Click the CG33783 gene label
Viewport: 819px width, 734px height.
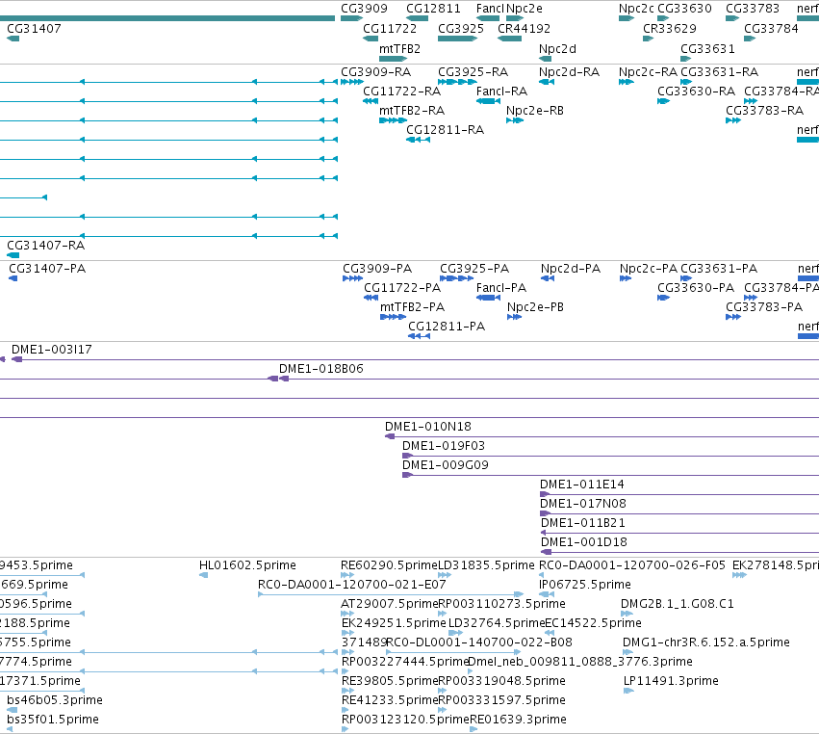[753, 9]
